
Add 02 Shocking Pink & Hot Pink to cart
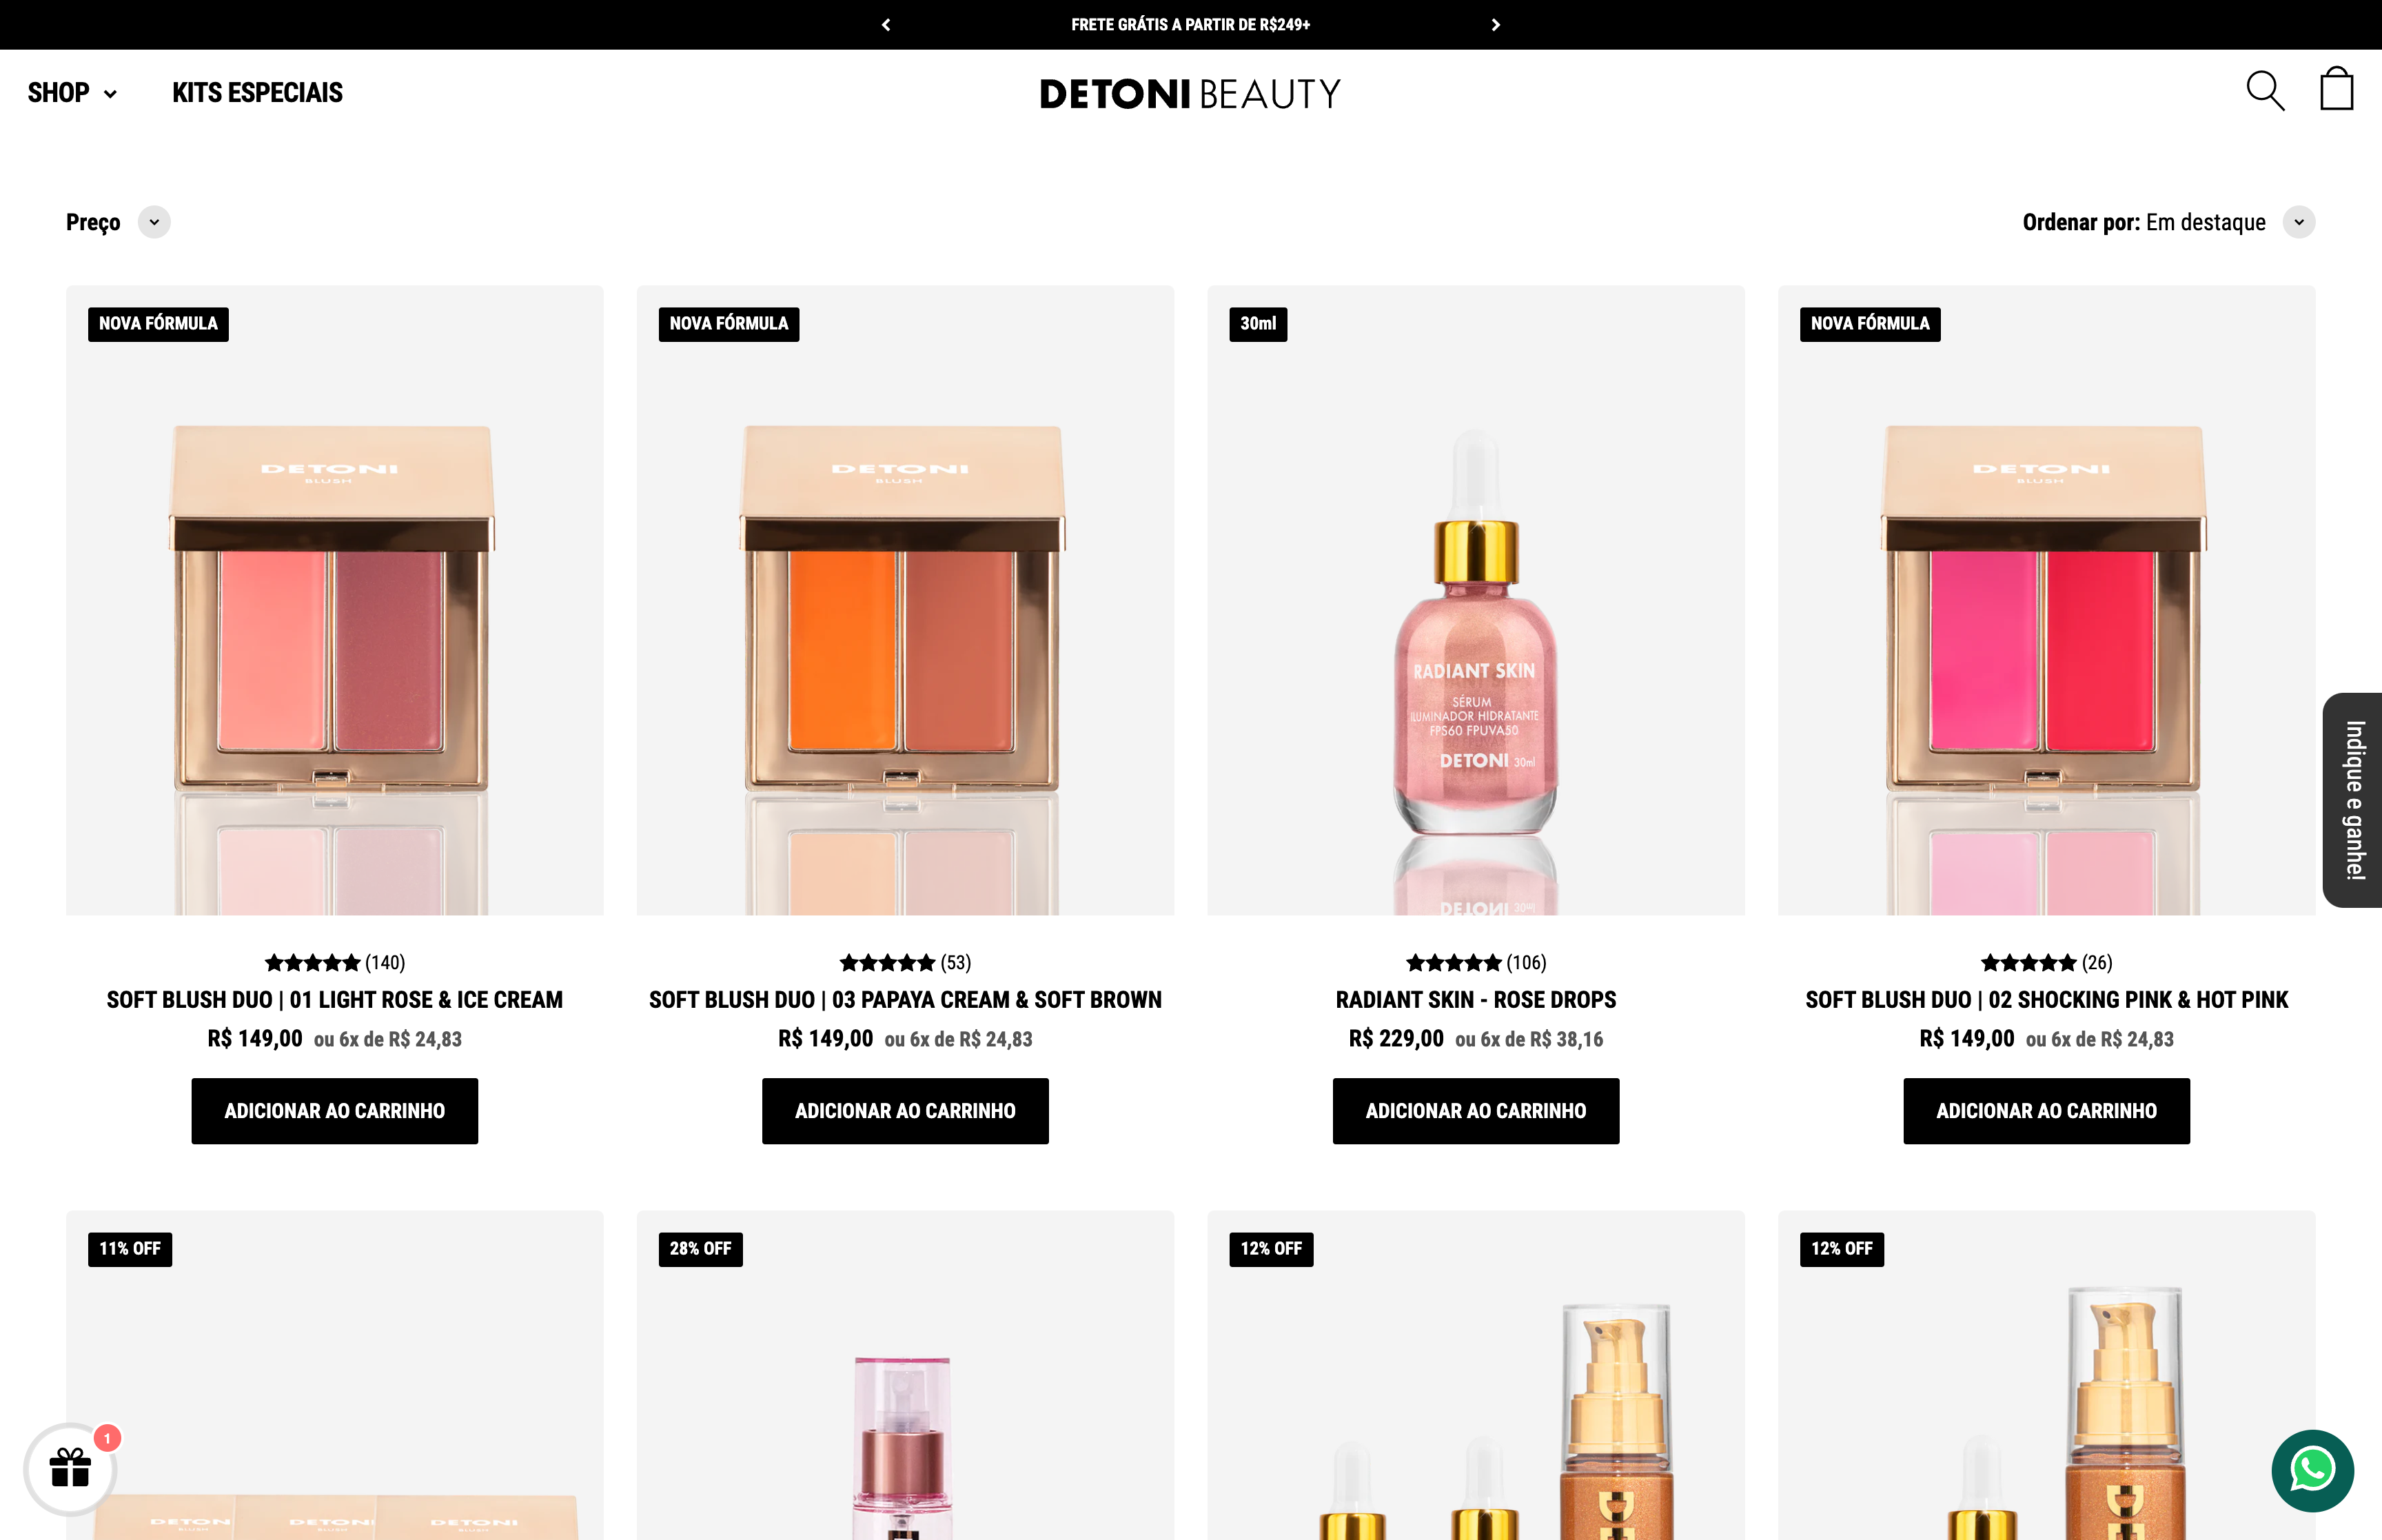coord(2046,1111)
